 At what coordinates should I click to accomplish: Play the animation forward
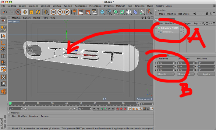[x=105, y=109]
